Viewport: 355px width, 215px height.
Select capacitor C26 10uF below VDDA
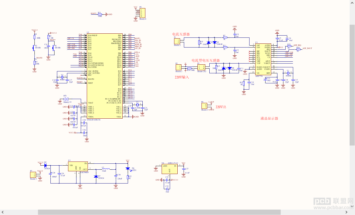[x=84, y=132]
